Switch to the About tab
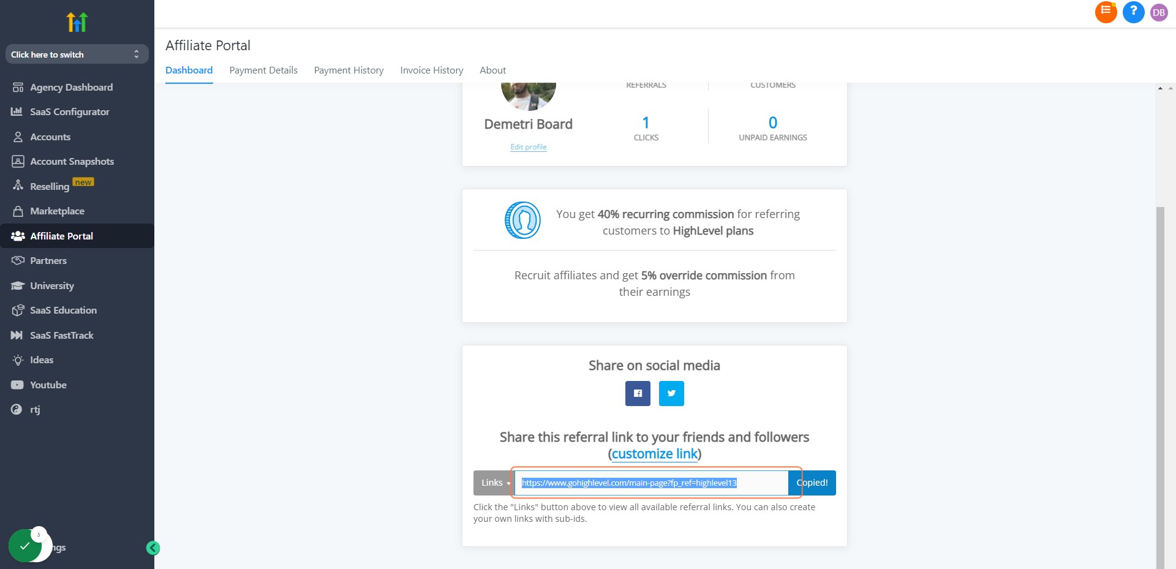The width and height of the screenshot is (1176, 569). (493, 70)
